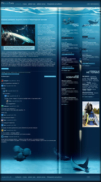
Task: Open the Австралия country tag
Action: tap(86, 76)
